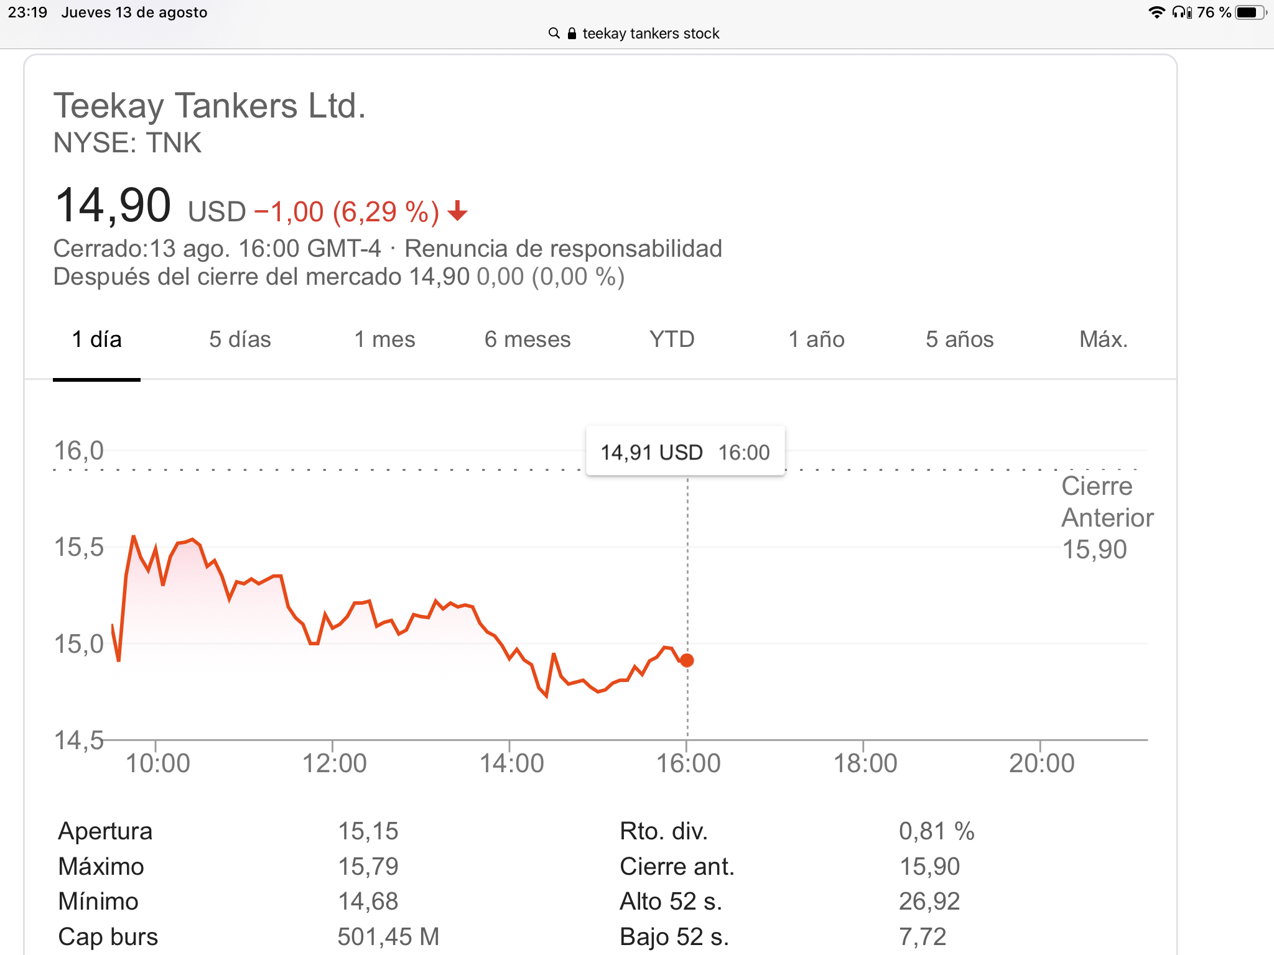
Task: Select the Máx. range tab
Action: 1103,339
